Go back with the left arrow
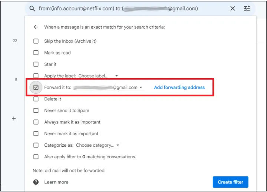This screenshot has height=192, width=267. click(x=36, y=27)
